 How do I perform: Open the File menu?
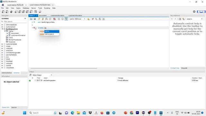pos(2,8)
